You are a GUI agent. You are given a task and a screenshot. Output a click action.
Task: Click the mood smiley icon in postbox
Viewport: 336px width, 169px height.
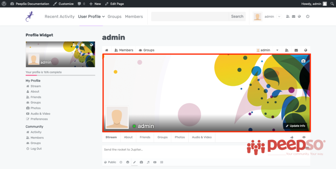click(x=128, y=162)
